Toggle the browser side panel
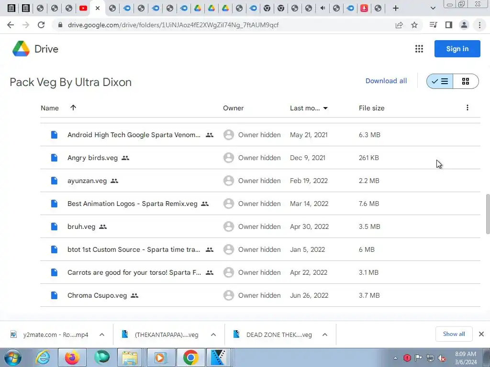 coord(449,25)
